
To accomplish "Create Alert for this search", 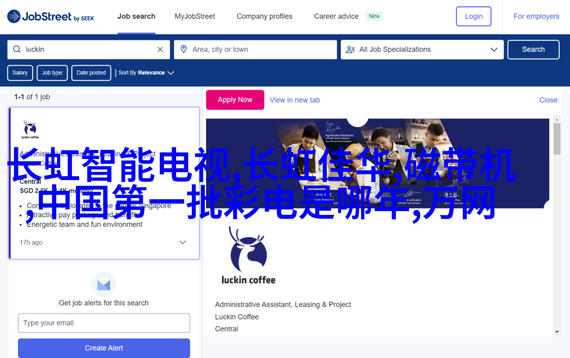I will (104, 348).
